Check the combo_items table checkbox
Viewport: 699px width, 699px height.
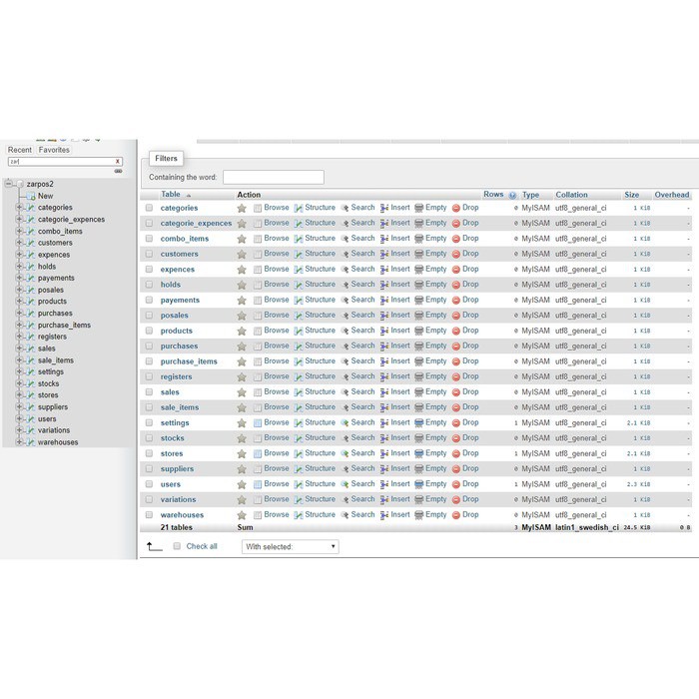click(x=150, y=239)
